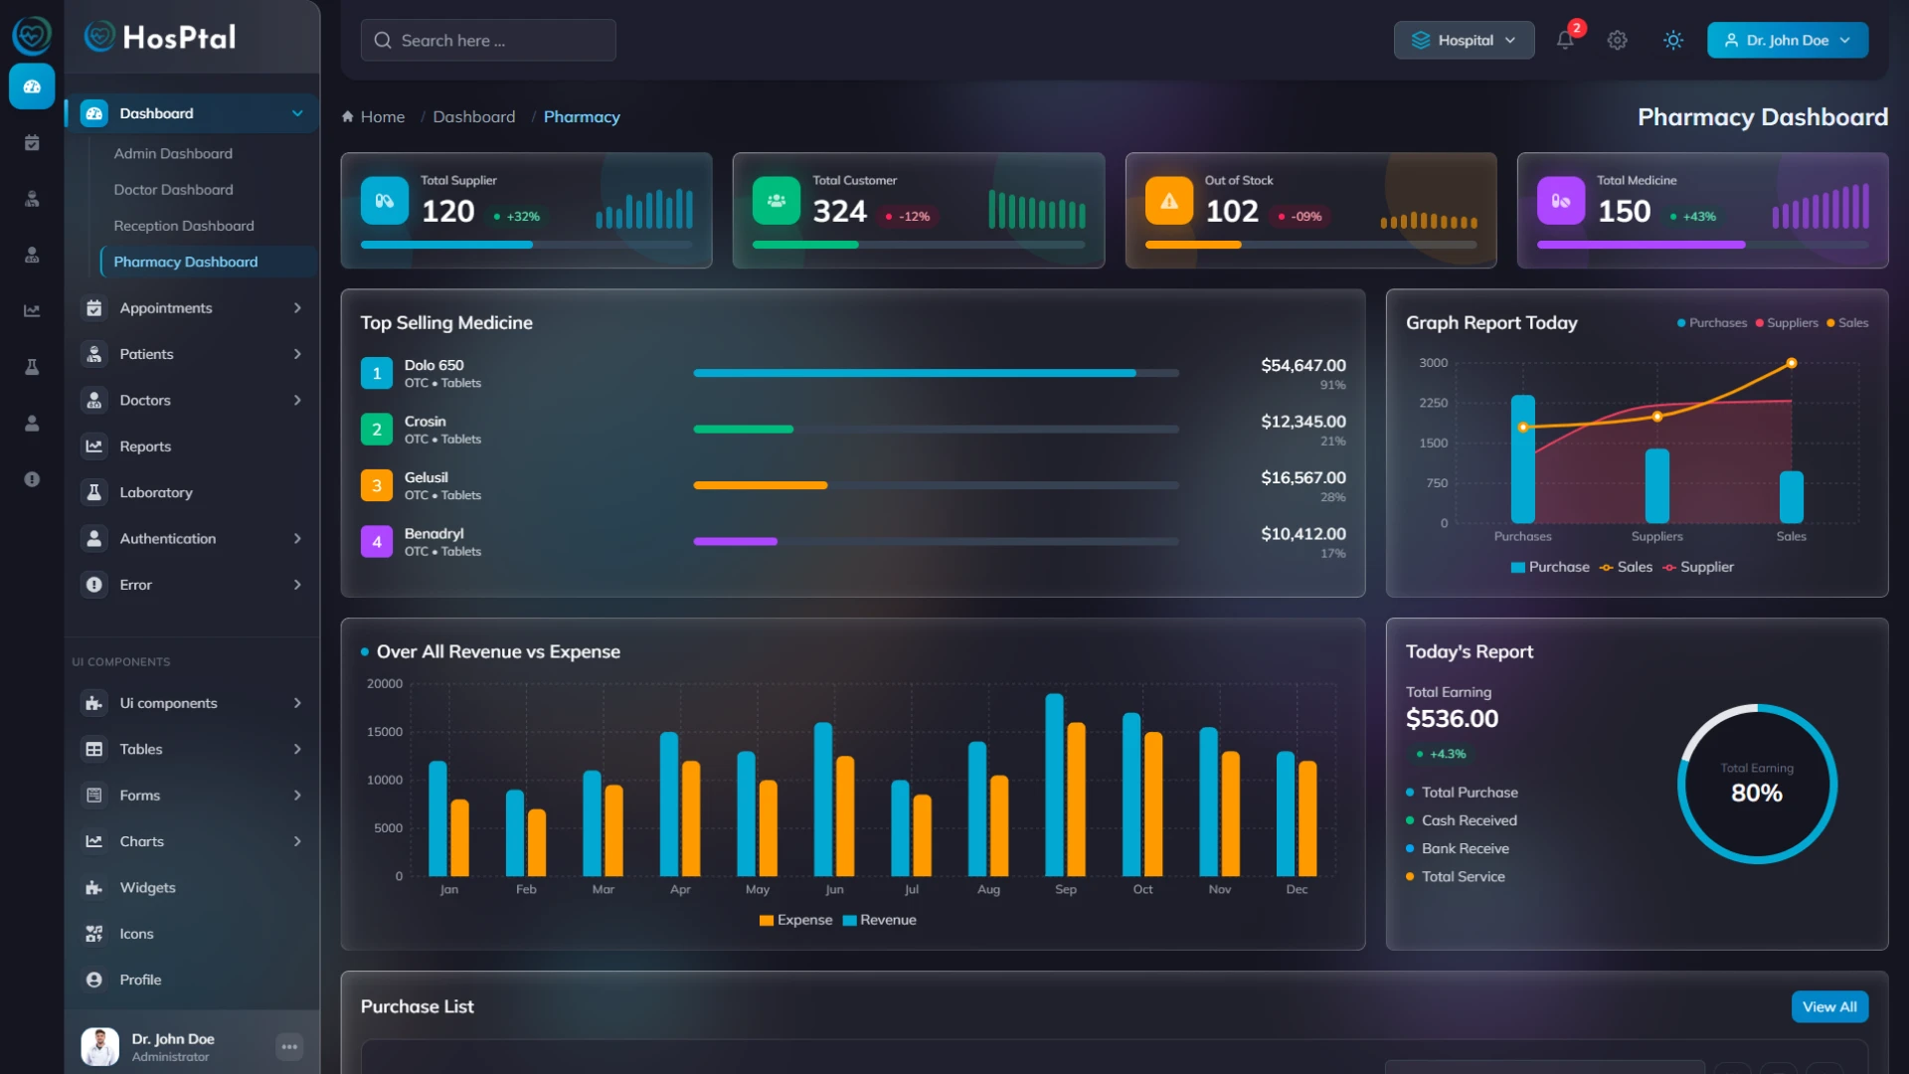
Task: Click the Total Medicine capsule icon
Action: point(1561,201)
